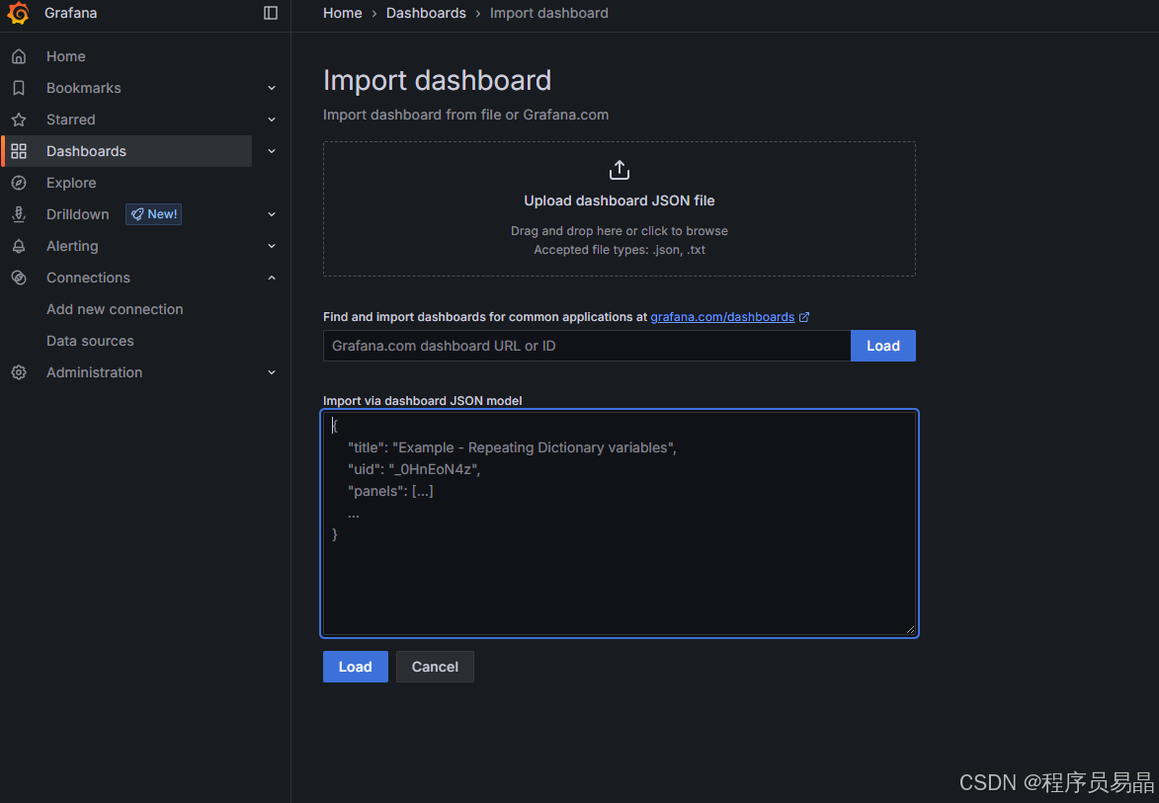1159x803 pixels.
Task: Open Explore in the sidebar menu
Action: 71,183
